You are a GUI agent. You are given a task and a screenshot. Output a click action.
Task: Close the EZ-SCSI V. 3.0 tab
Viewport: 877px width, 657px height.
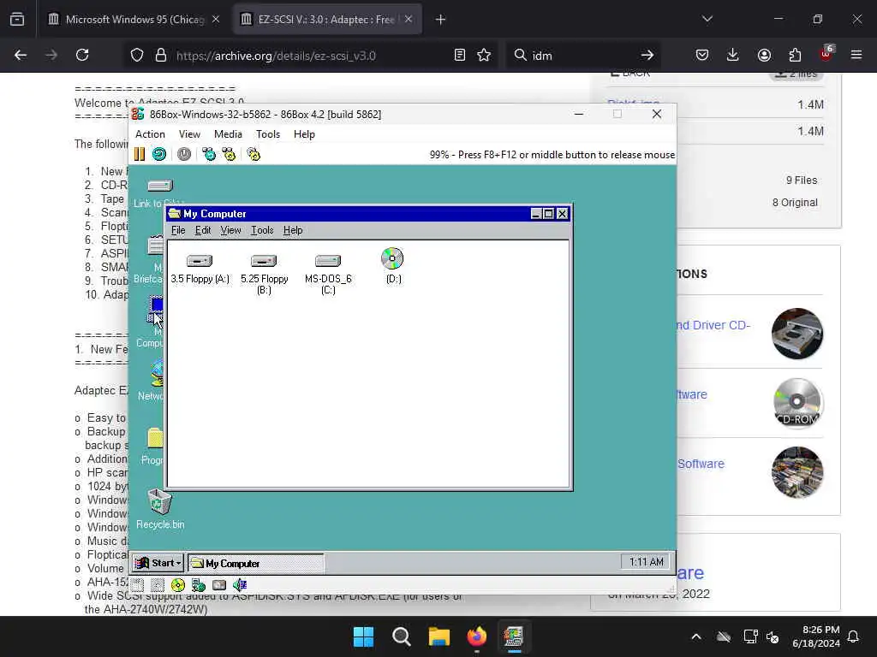[409, 19]
